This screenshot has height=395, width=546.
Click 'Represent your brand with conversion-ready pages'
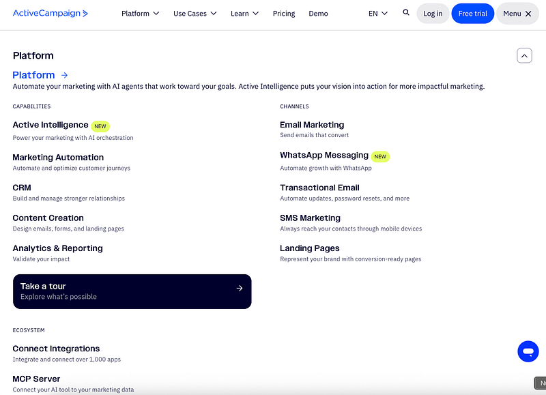coord(350,259)
